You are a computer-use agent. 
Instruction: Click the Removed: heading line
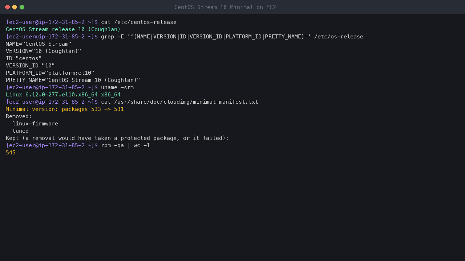click(19, 116)
